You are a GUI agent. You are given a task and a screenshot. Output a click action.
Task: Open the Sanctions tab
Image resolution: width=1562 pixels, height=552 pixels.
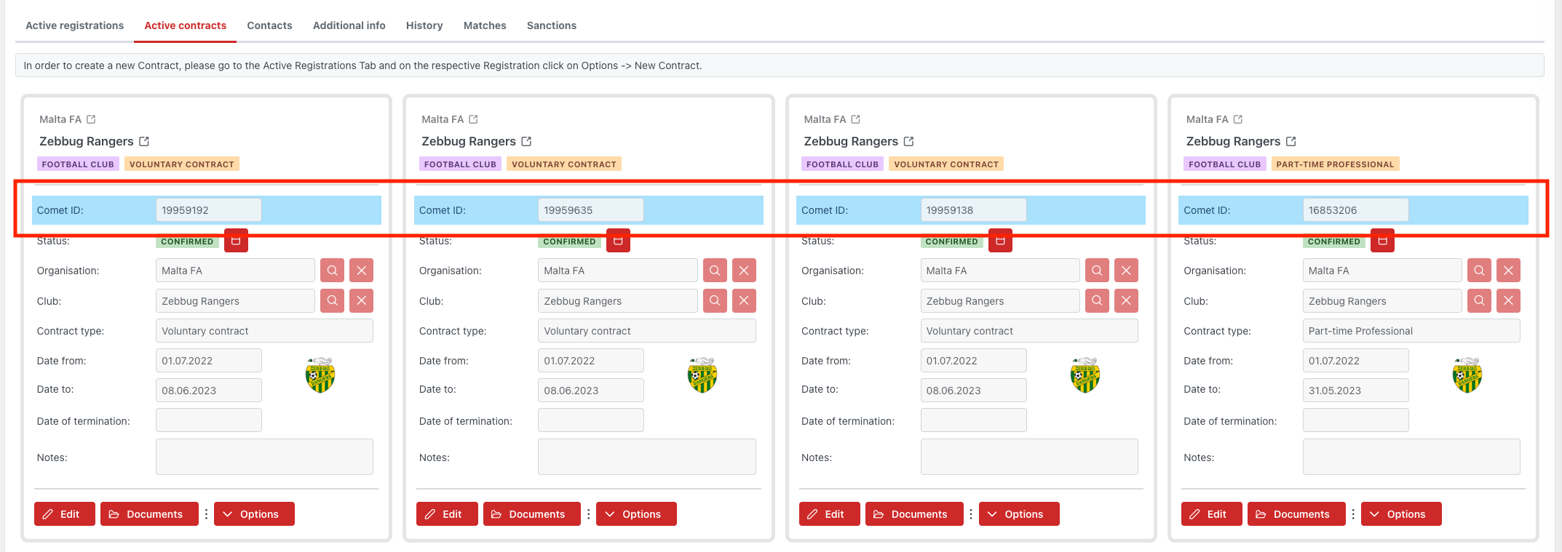point(551,25)
